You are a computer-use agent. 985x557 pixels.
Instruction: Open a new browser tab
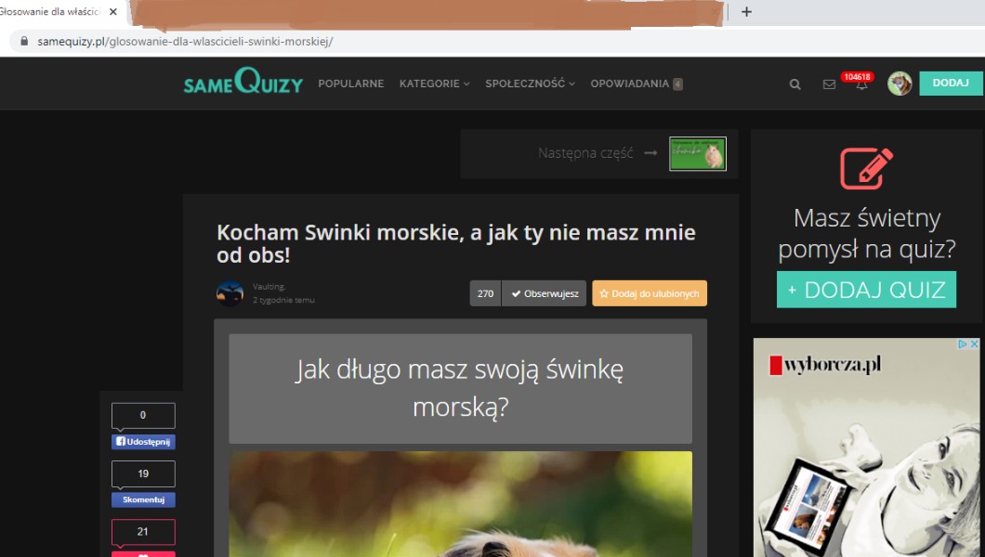(x=746, y=12)
